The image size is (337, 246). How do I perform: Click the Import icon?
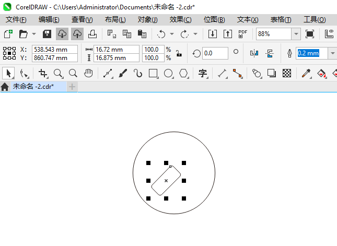coord(212,34)
